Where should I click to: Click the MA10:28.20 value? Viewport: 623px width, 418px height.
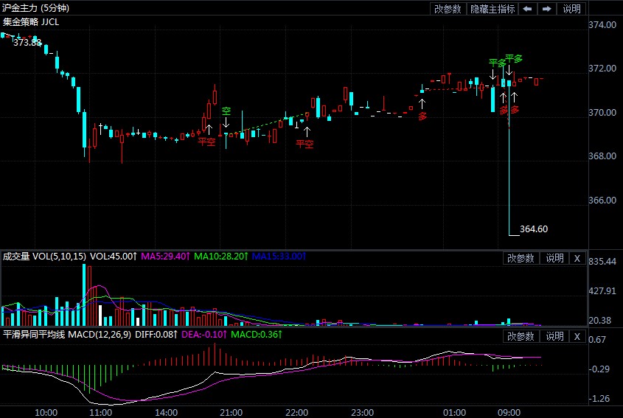(221, 257)
